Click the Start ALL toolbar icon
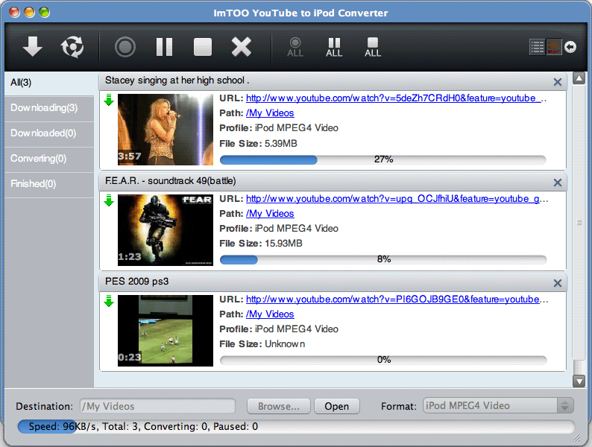Viewport: 592px width, 447px height. 295,47
